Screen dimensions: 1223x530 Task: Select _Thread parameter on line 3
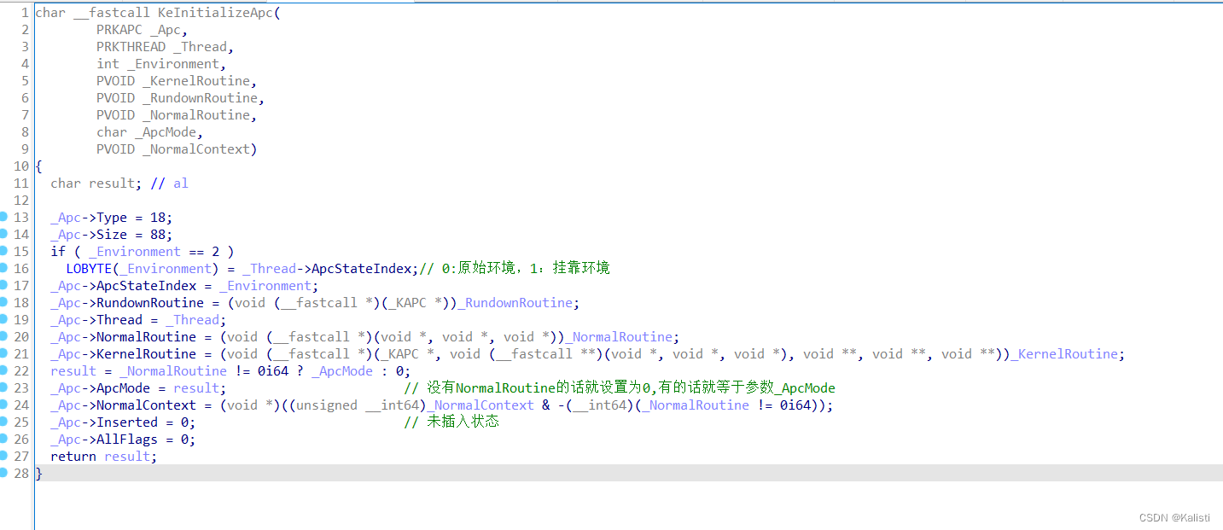201,47
